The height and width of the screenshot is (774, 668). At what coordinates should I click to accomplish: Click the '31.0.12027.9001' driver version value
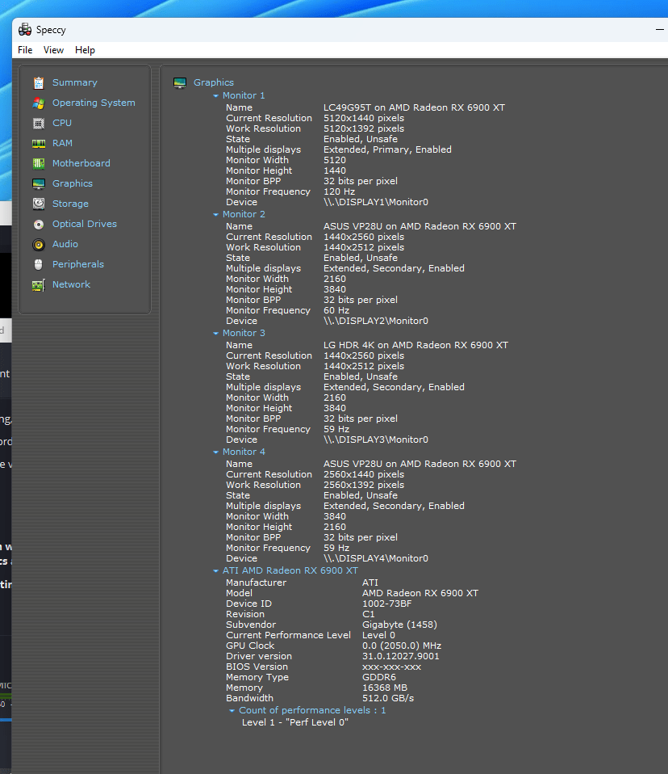(400, 656)
